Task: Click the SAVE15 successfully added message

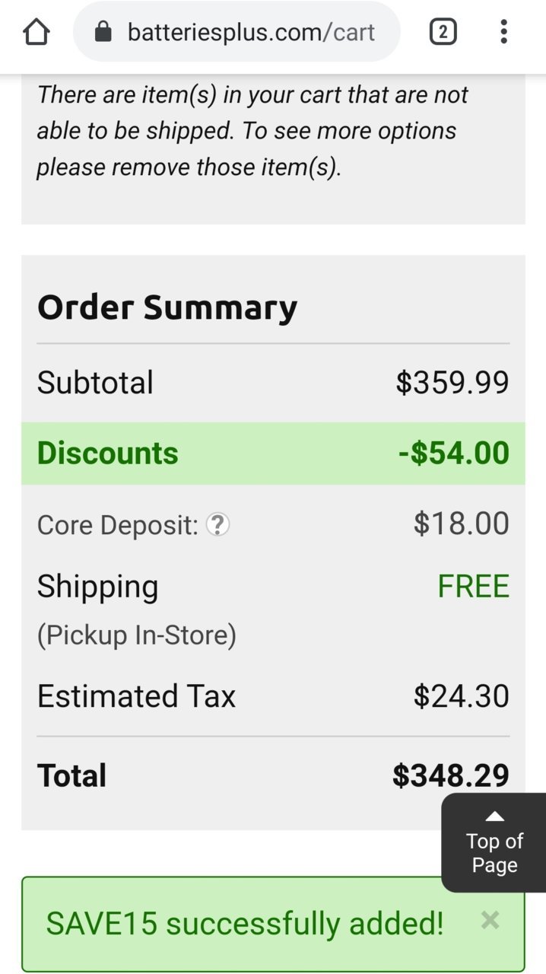Action: point(245,924)
